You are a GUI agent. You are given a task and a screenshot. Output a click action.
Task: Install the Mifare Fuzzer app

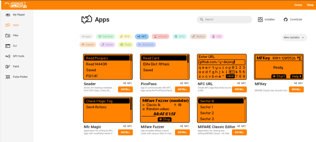[x=182, y=132]
